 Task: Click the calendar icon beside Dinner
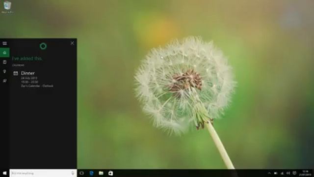point(16,73)
